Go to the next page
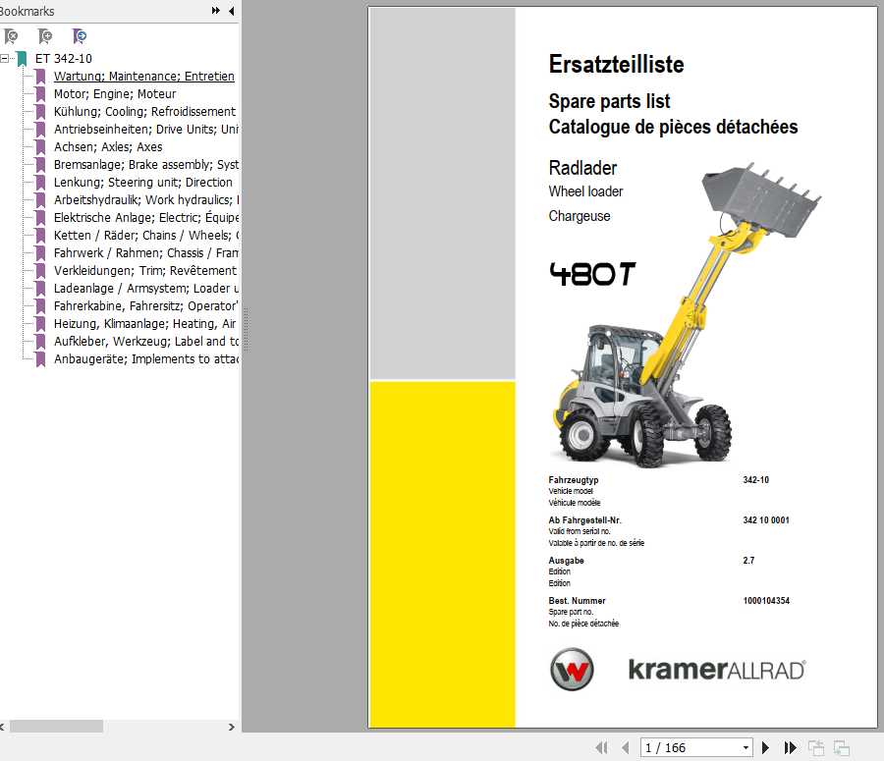 pyautogui.click(x=765, y=747)
